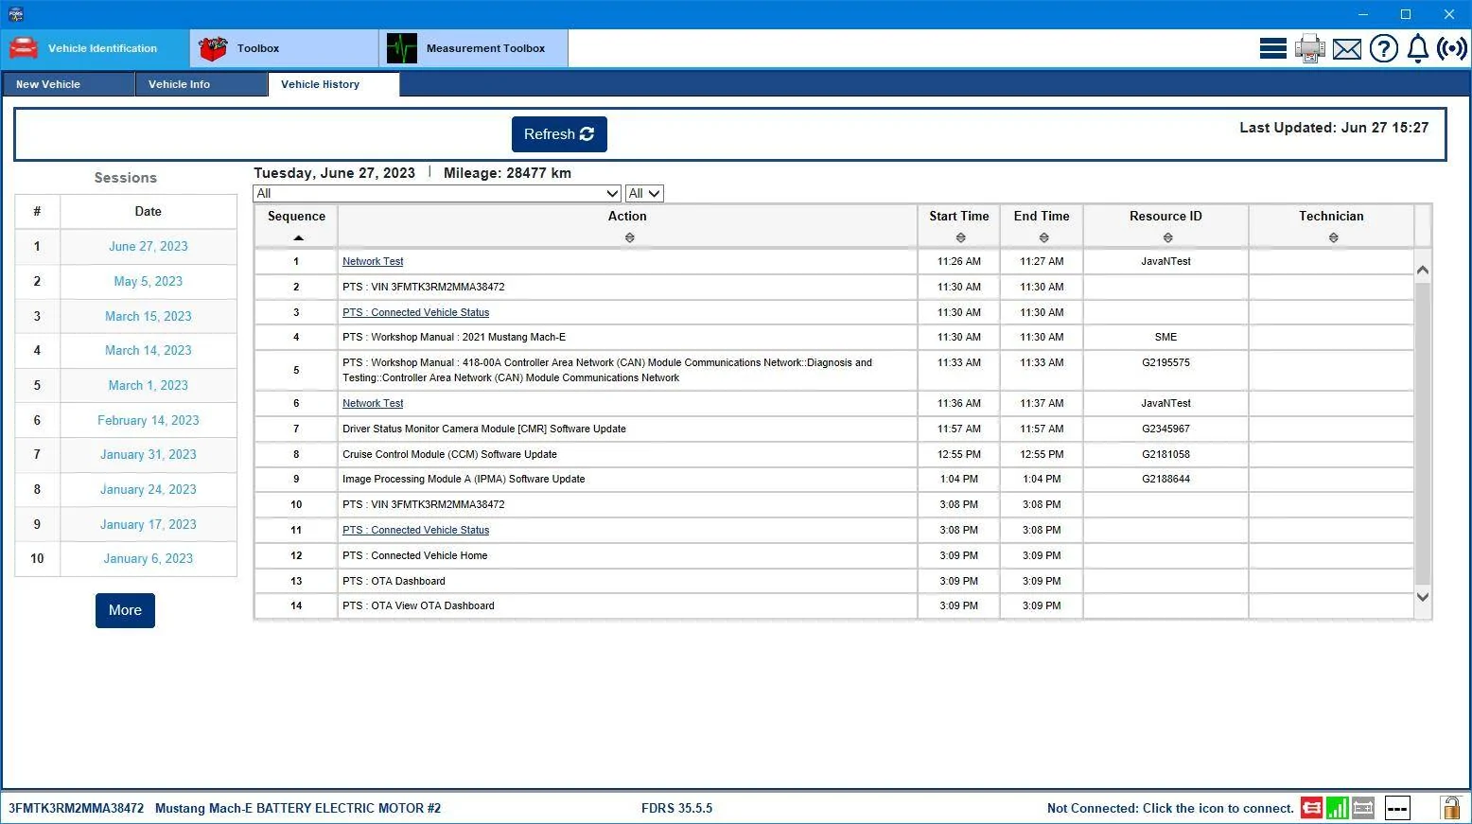Click the FDRS app icon in title bar

(x=15, y=14)
